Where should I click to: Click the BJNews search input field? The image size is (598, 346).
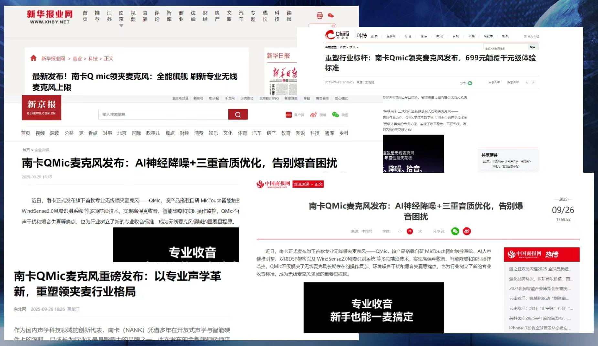tap(162, 114)
